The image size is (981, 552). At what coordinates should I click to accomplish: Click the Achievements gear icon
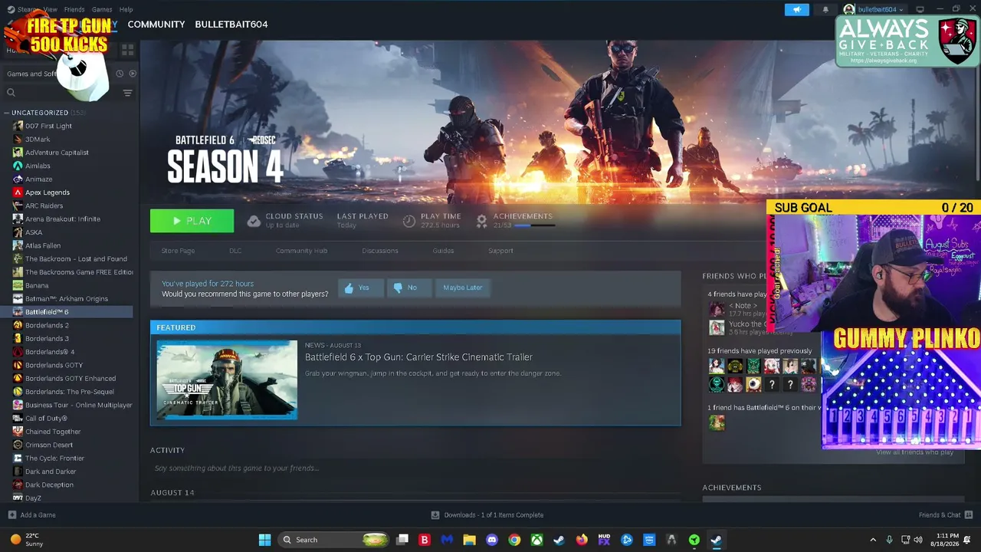coord(481,221)
